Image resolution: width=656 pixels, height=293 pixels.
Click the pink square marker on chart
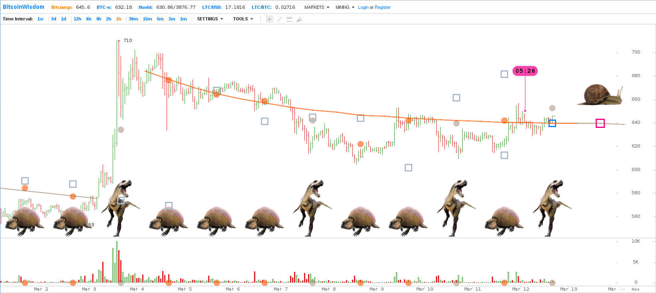click(600, 124)
